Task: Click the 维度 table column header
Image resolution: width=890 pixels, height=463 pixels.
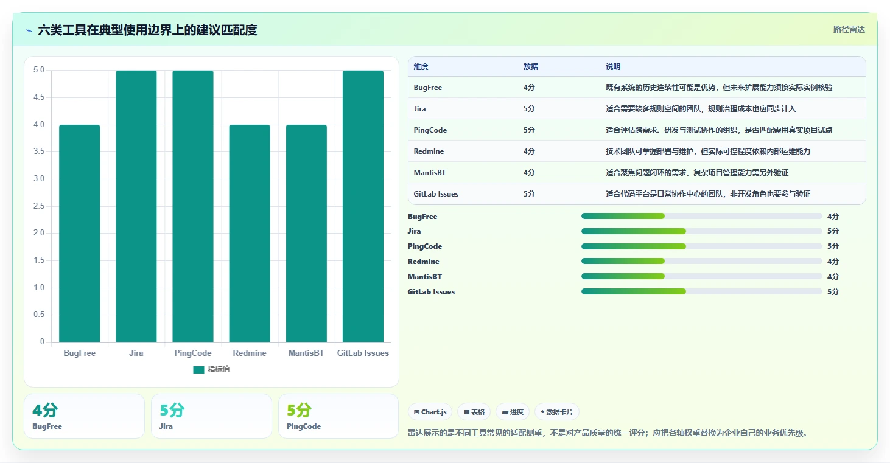Action: 421,67
